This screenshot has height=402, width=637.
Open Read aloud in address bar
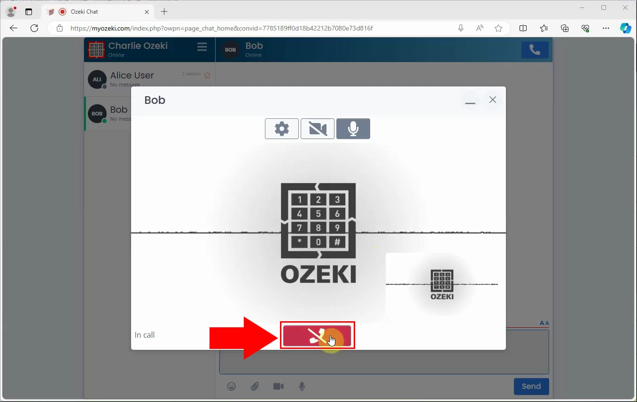click(480, 28)
